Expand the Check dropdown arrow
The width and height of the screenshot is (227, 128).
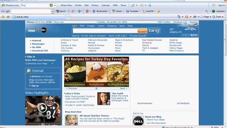[x=123, y=11]
